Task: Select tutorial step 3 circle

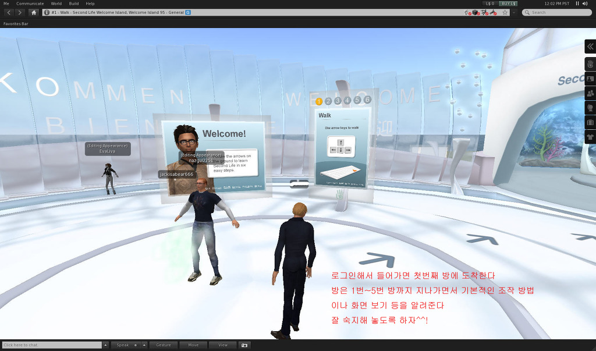Action: tap(338, 101)
